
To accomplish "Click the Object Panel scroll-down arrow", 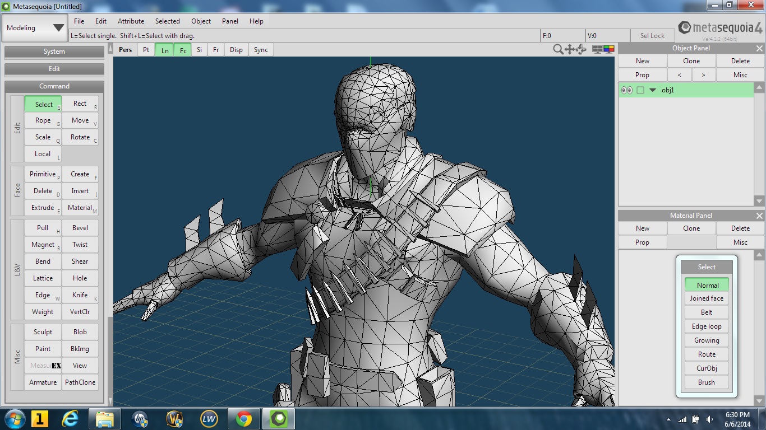I will click(x=759, y=200).
